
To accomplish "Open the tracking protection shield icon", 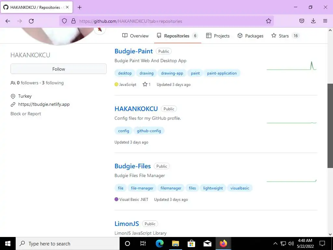I will pyautogui.click(x=64, y=21).
